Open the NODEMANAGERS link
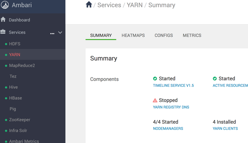The image size is (248, 143). tap(168, 128)
